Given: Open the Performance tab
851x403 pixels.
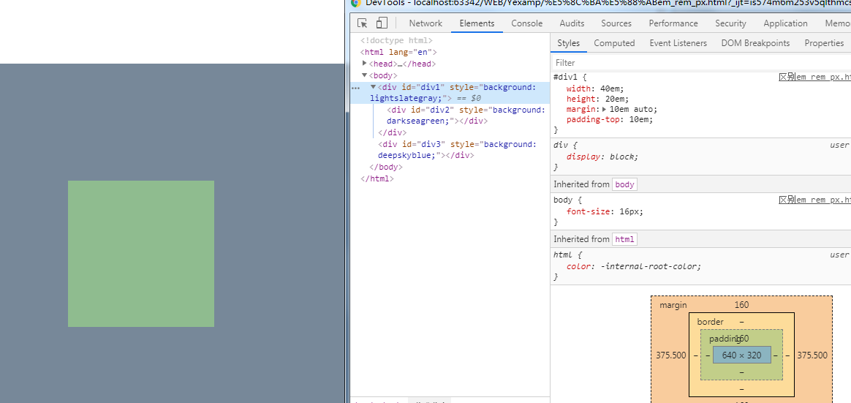Looking at the screenshot, I should click(x=673, y=23).
